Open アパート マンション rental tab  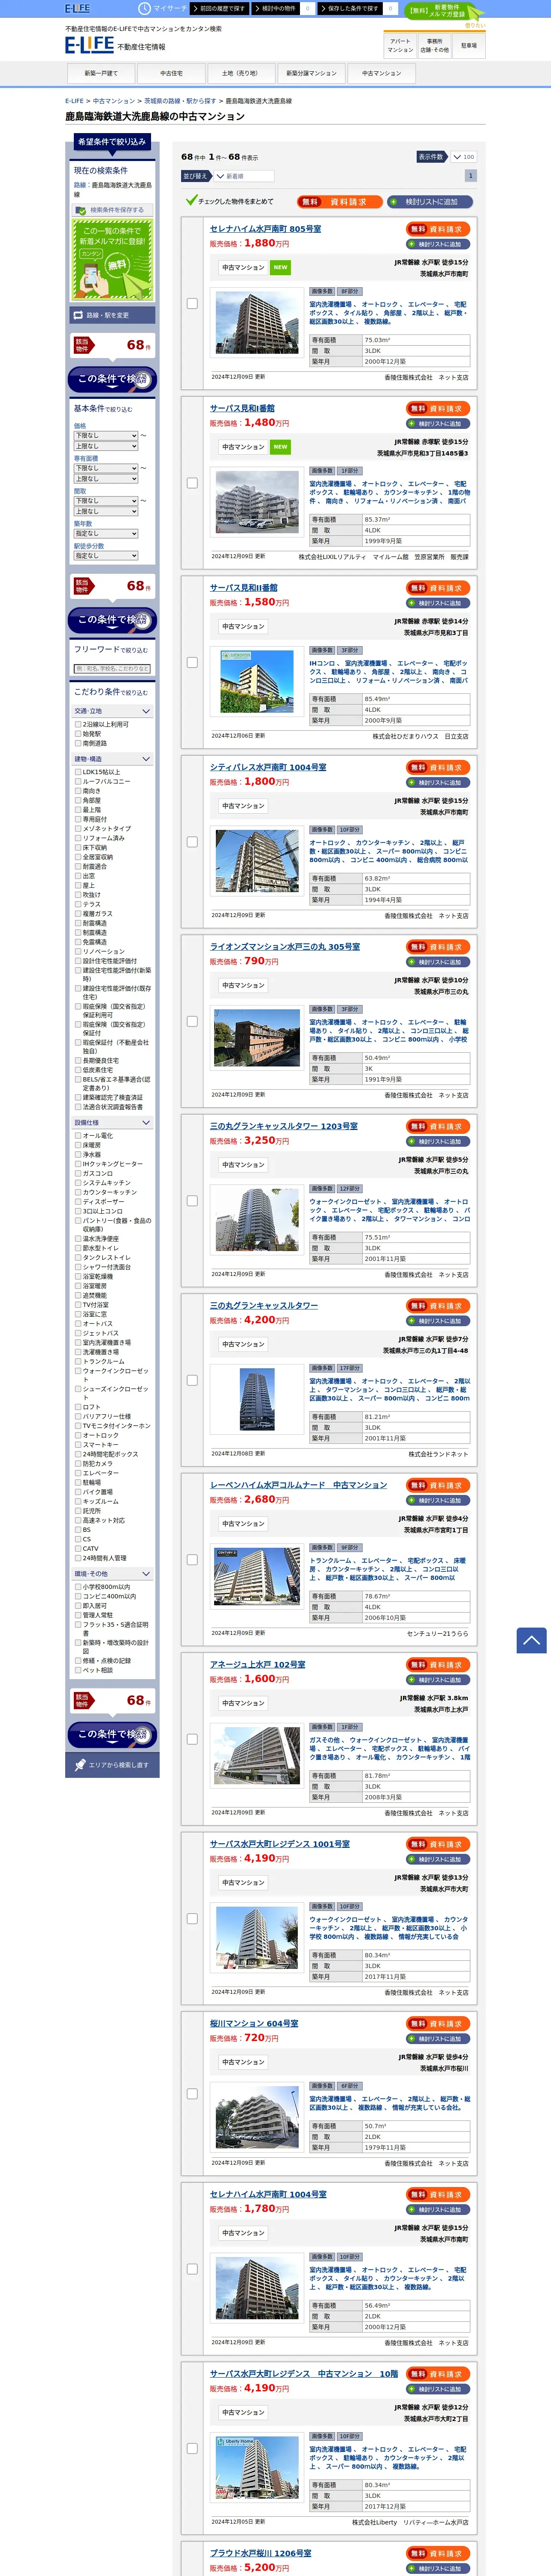[x=400, y=45]
